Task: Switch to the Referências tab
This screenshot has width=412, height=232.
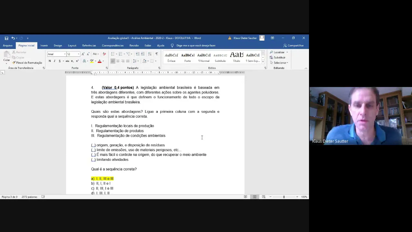Action: click(x=89, y=45)
